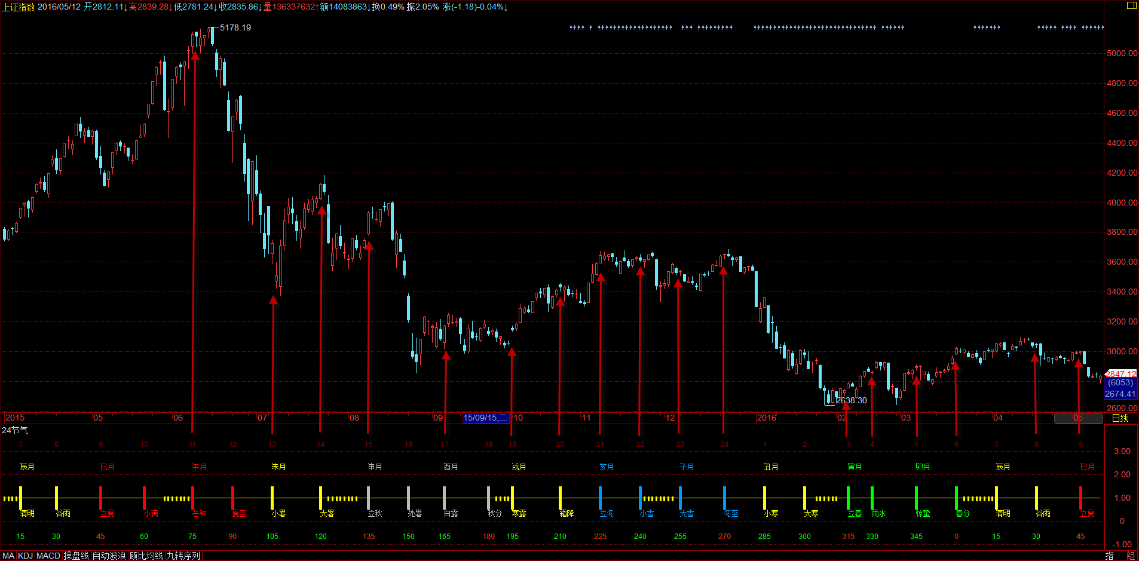Click the highlighted 15/09/15 date marker
Viewport: 1139px width, 561px height.
[x=485, y=418]
